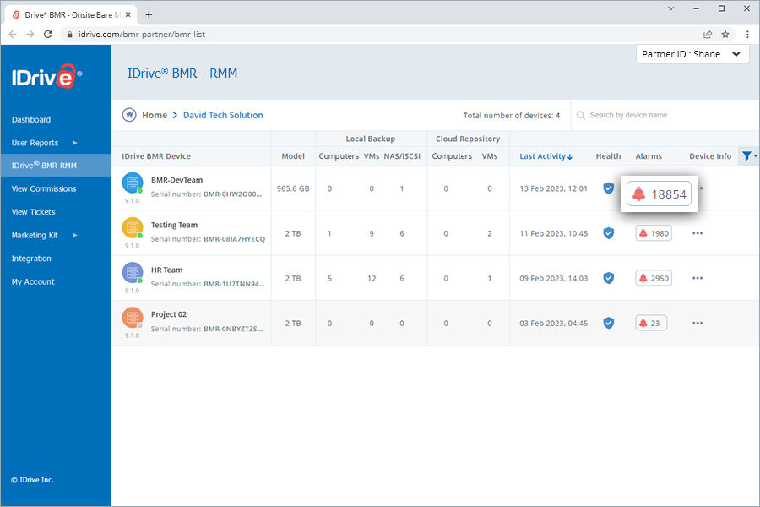Go to Dashboard in sidebar
Image resolution: width=760 pixels, height=507 pixels.
(31, 119)
